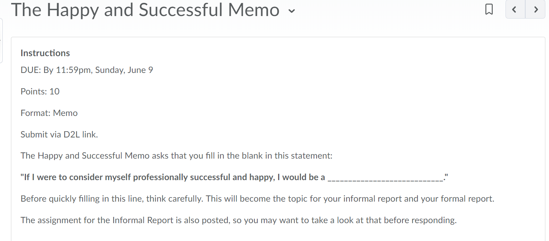Click the Format: Memo line
The image size is (549, 241).
pos(49,113)
